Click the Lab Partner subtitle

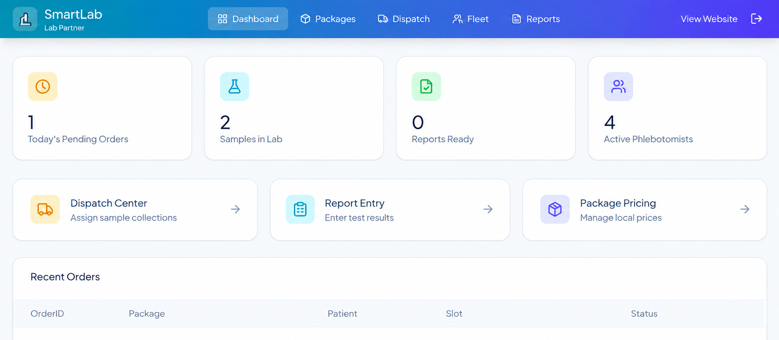coord(64,28)
